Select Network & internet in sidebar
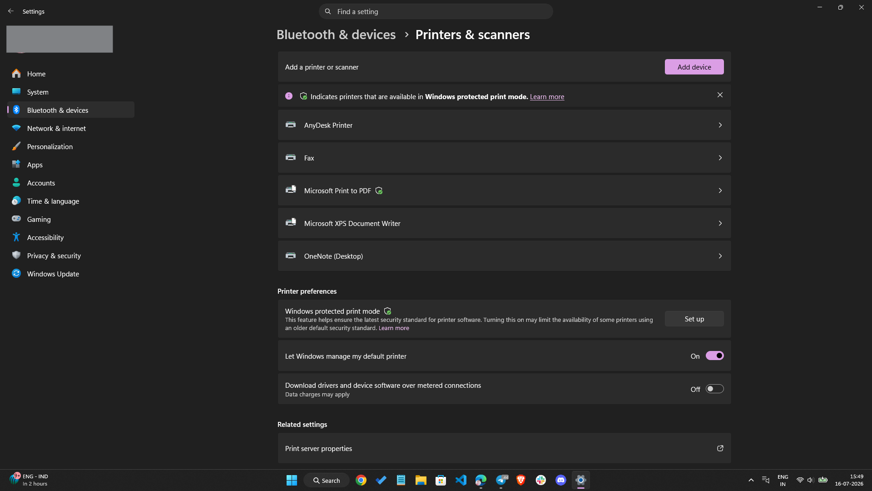Image resolution: width=872 pixels, height=491 pixels. point(71,128)
